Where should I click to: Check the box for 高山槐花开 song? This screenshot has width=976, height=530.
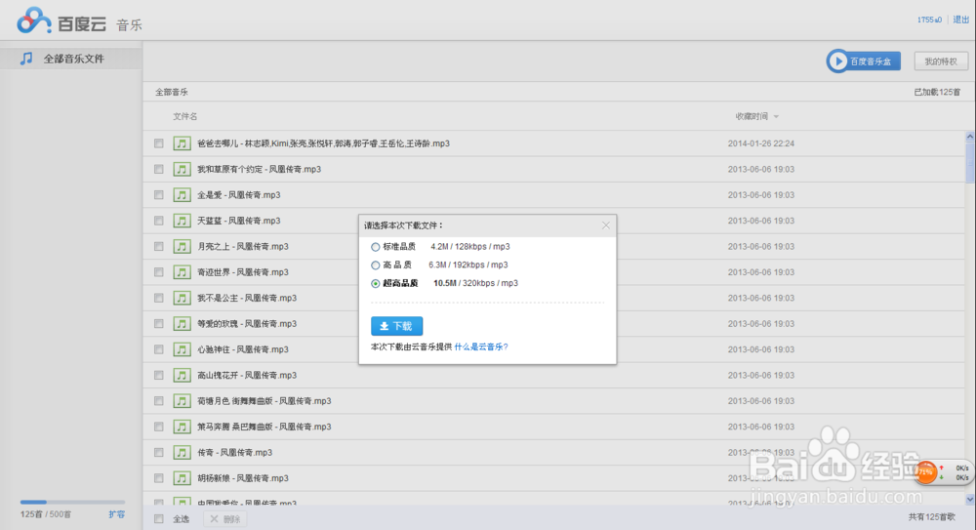(x=159, y=375)
